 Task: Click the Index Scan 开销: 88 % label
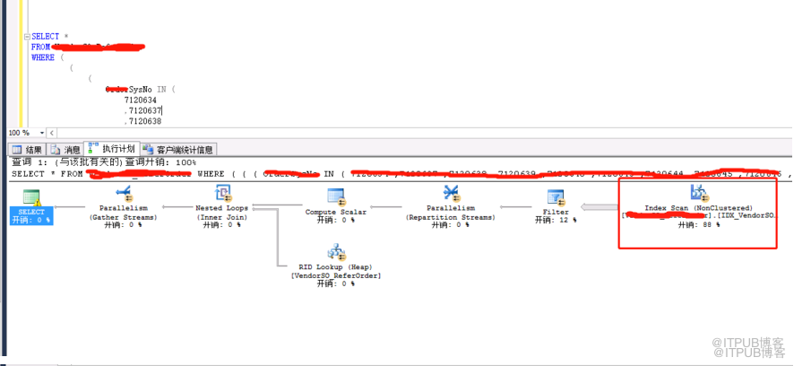(x=699, y=224)
